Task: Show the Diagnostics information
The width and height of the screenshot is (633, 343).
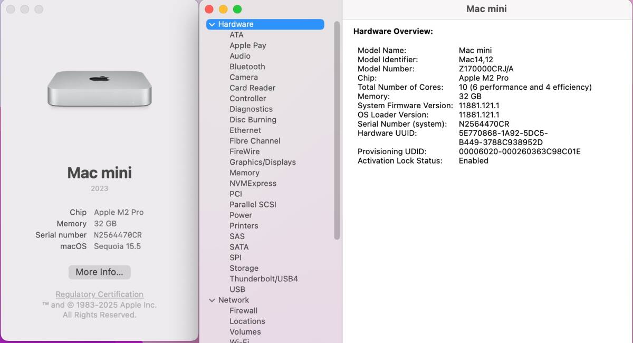Action: point(251,109)
